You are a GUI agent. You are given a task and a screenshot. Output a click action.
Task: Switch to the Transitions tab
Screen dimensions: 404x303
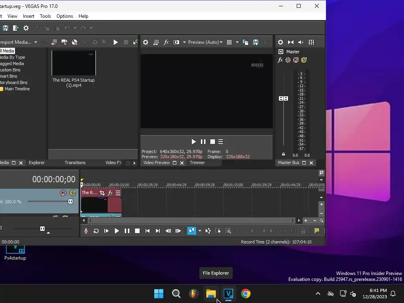pos(75,163)
